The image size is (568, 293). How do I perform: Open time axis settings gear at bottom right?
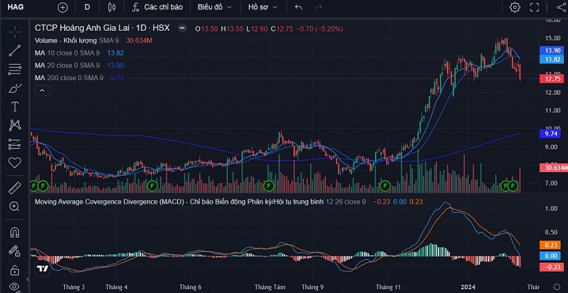(557, 287)
